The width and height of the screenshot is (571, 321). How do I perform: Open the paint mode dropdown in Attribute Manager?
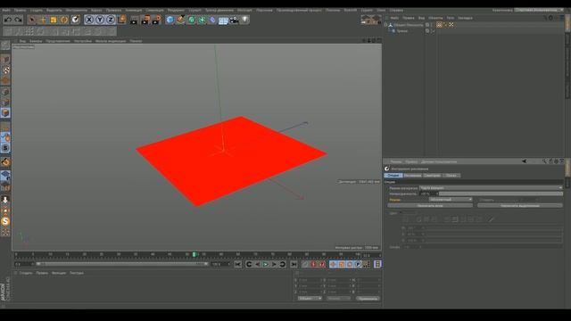pyautogui.click(x=491, y=188)
